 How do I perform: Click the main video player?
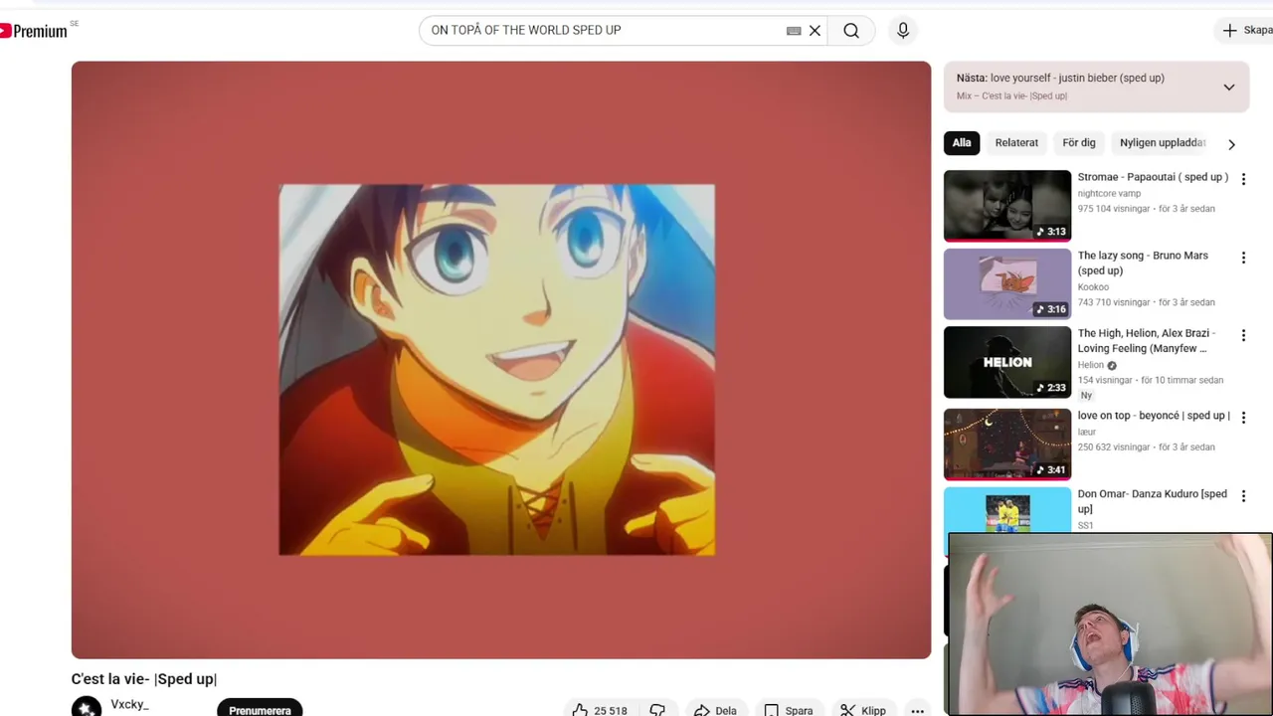pos(501,360)
